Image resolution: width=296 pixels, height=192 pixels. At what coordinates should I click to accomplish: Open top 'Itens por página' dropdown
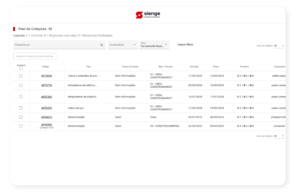pos(279,46)
